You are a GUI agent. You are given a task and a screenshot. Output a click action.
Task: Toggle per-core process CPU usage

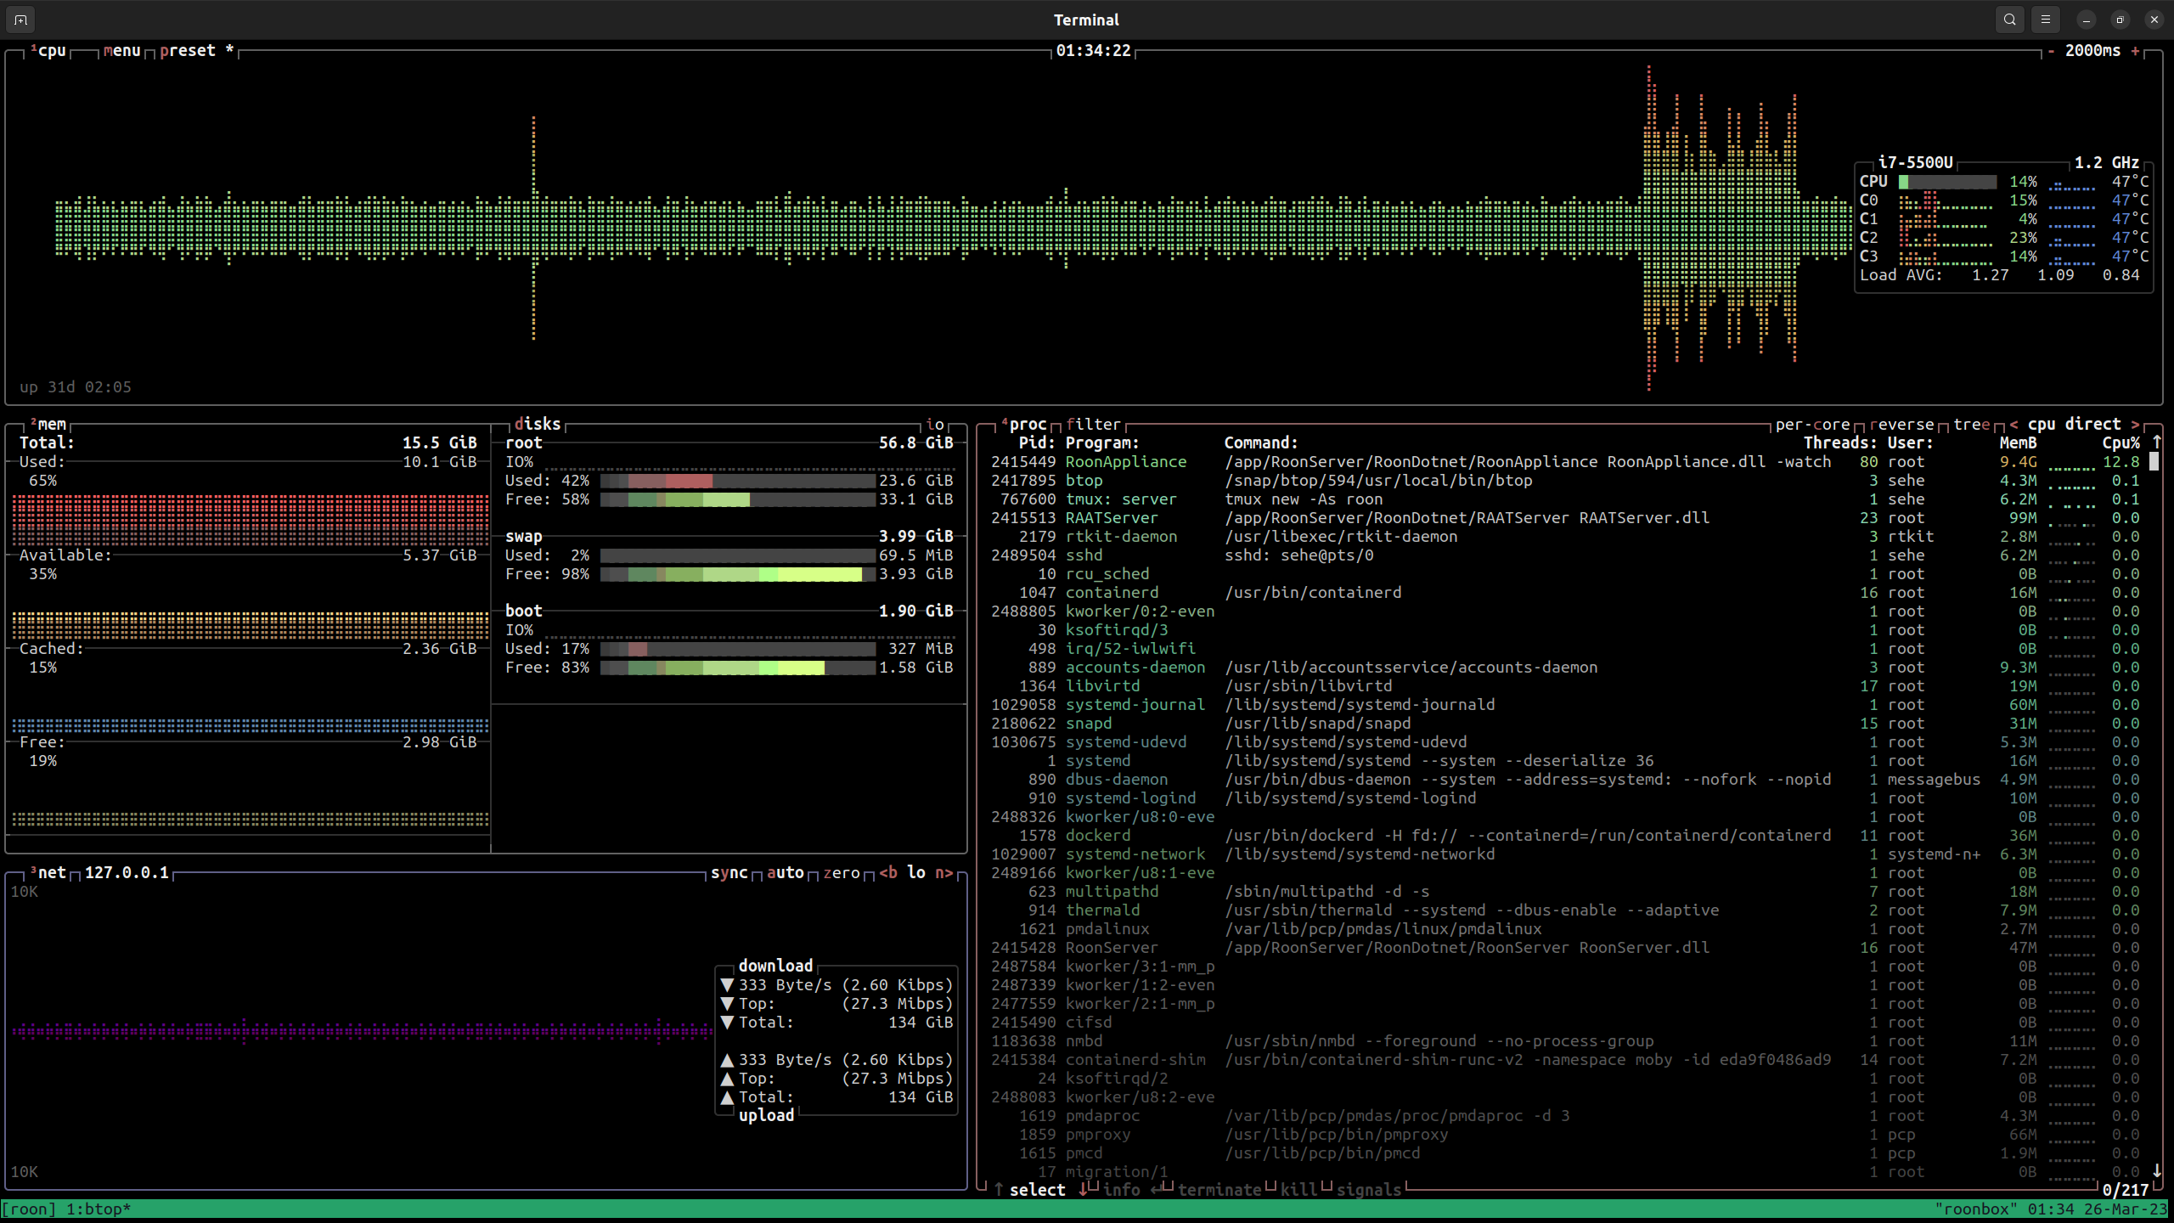point(1812,425)
